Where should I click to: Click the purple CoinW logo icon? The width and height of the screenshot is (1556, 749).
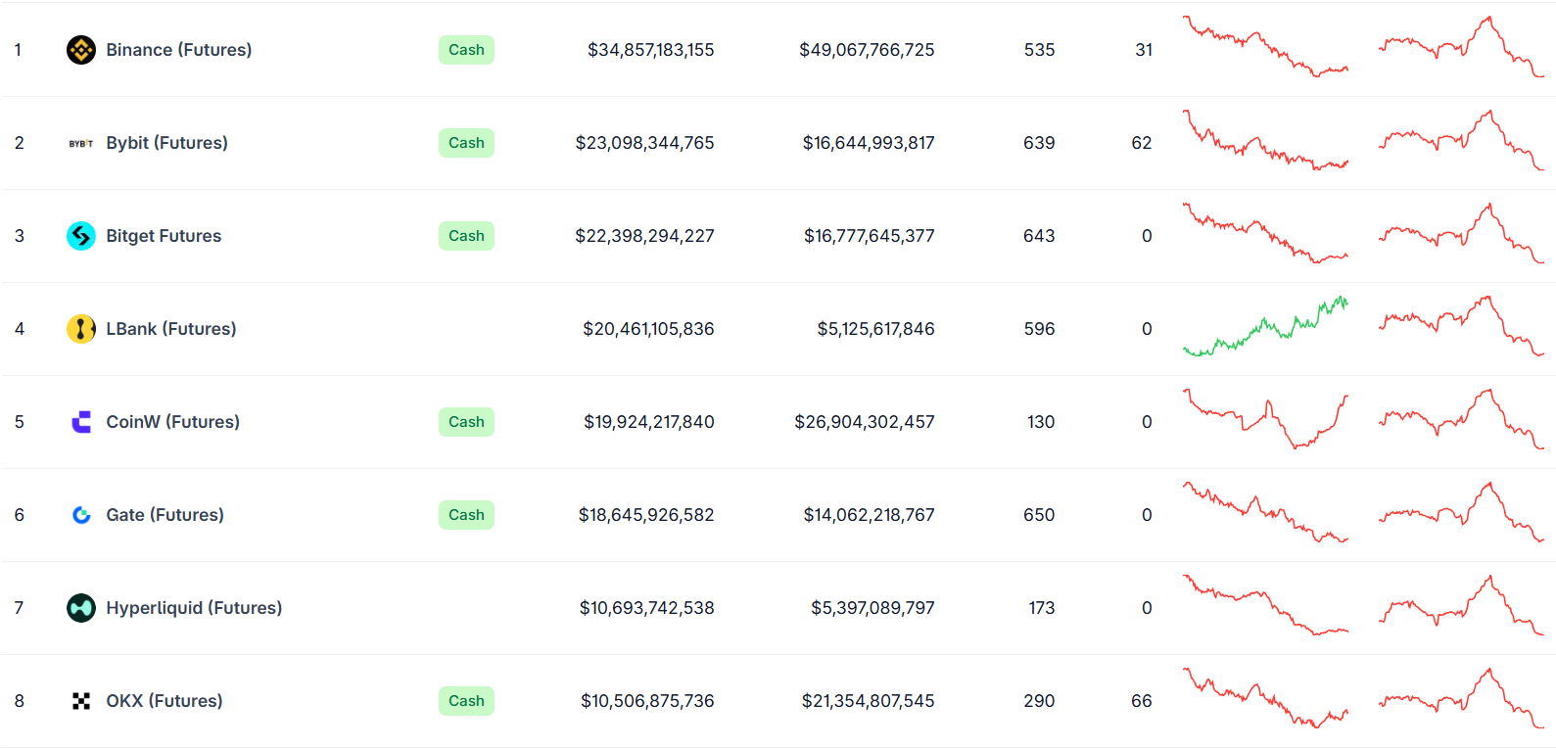81,422
